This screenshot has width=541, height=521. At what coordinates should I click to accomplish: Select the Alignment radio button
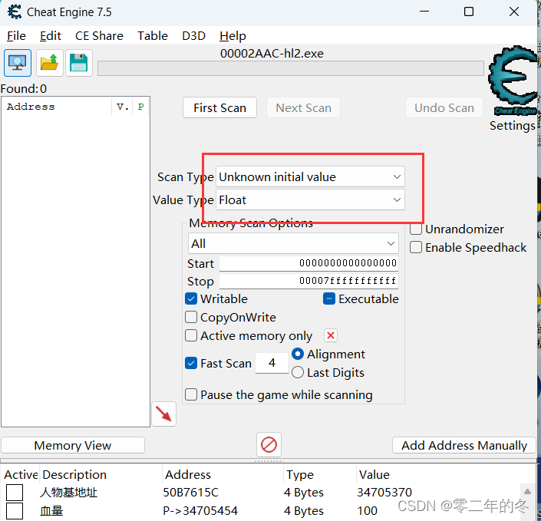[298, 354]
